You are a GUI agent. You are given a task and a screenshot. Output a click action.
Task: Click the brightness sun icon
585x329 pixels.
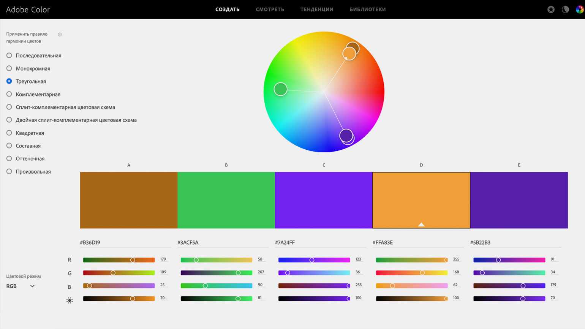tap(70, 300)
